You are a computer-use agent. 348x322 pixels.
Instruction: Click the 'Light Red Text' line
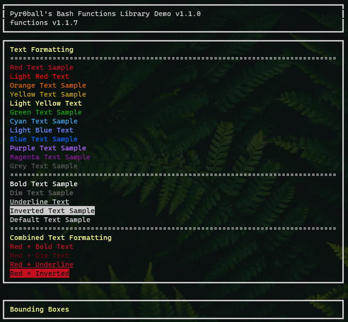tap(39, 76)
